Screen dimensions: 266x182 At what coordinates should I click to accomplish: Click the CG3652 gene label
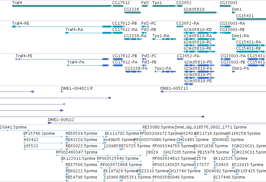[x=184, y=3]
